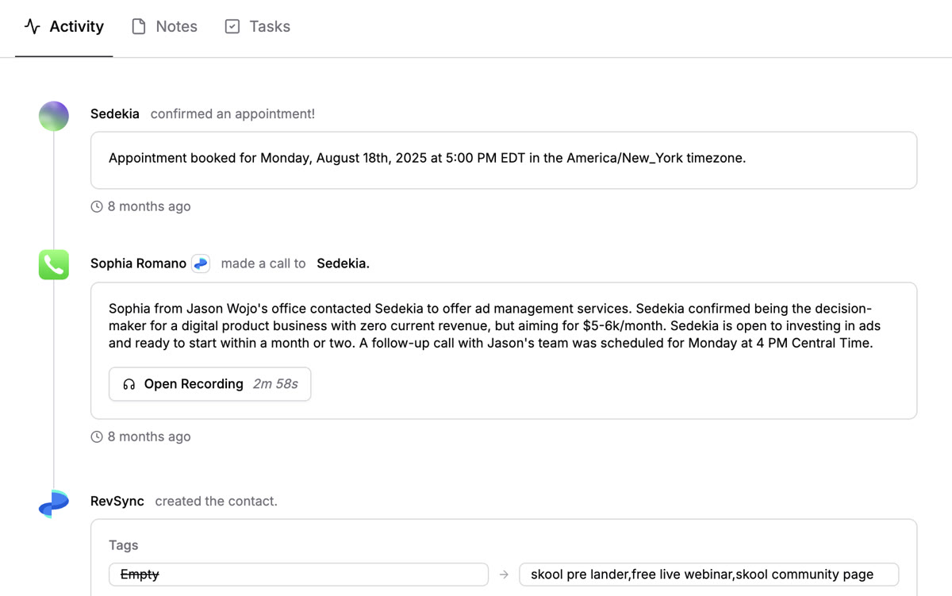Click the Notes document icon
The height and width of the screenshot is (596, 952).
pyautogui.click(x=136, y=26)
